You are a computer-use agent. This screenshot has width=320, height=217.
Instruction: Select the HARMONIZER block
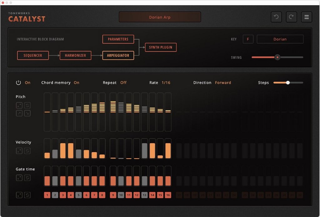75,55
